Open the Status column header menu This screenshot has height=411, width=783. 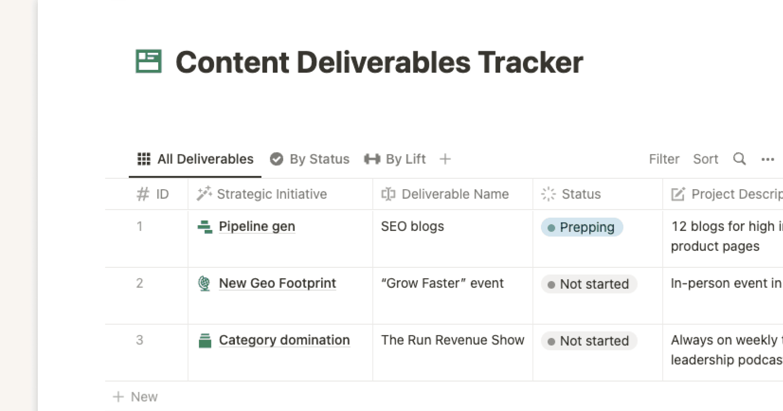click(581, 194)
